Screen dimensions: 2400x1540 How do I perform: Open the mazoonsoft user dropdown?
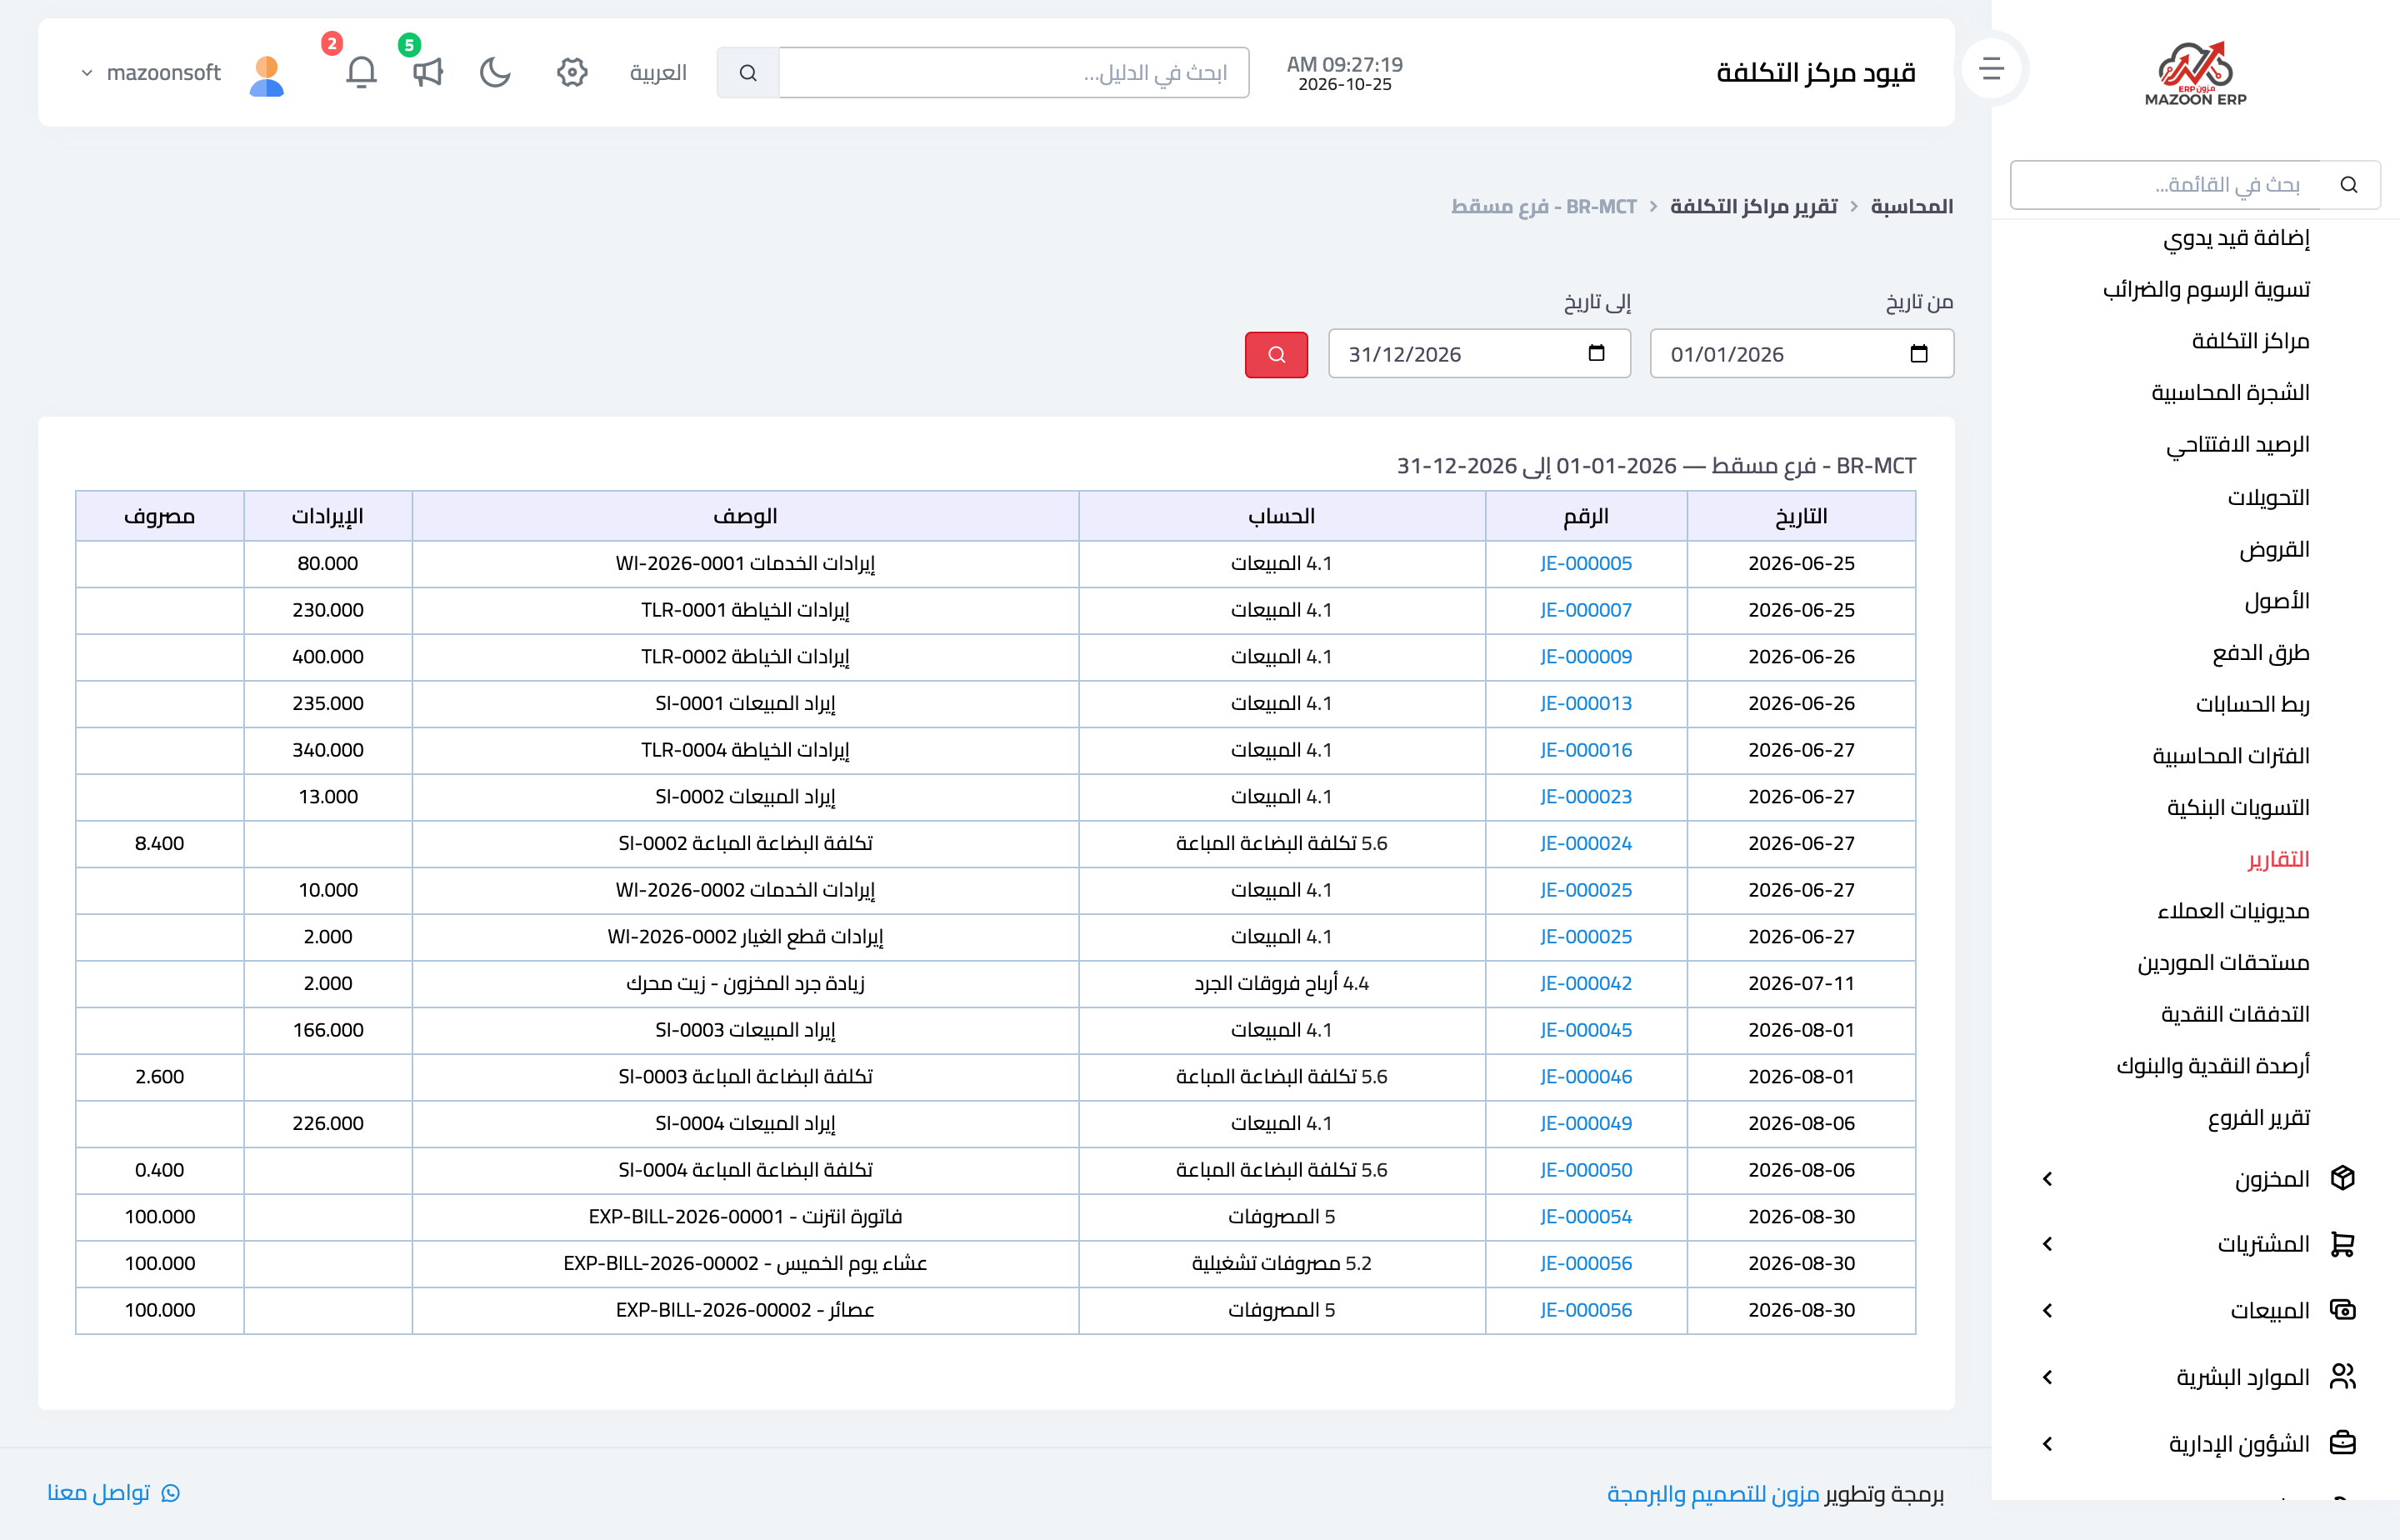coord(152,73)
